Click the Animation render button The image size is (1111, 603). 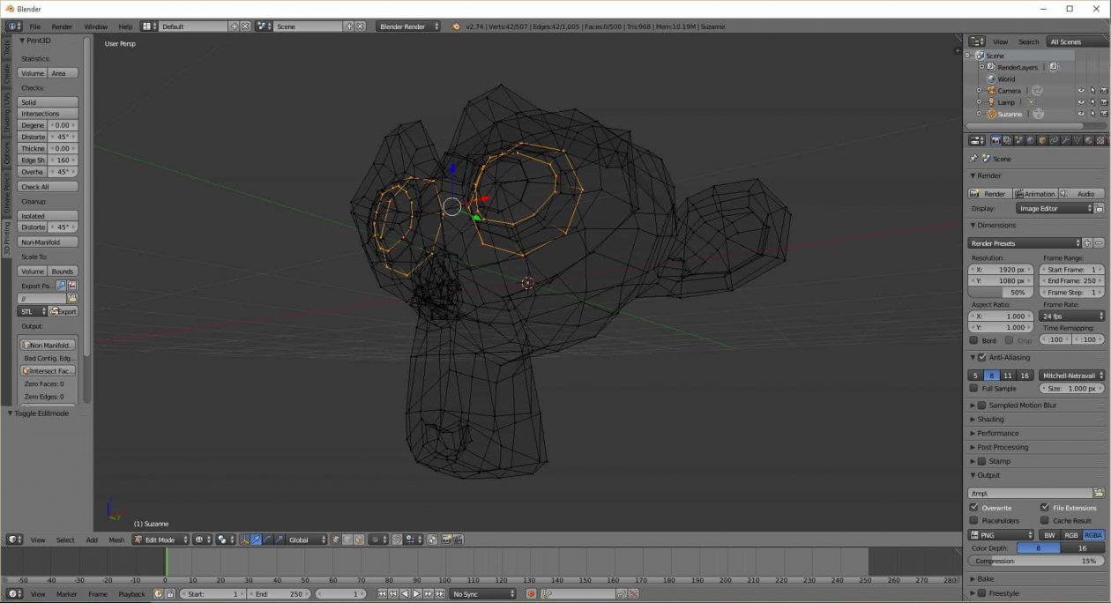1036,193
